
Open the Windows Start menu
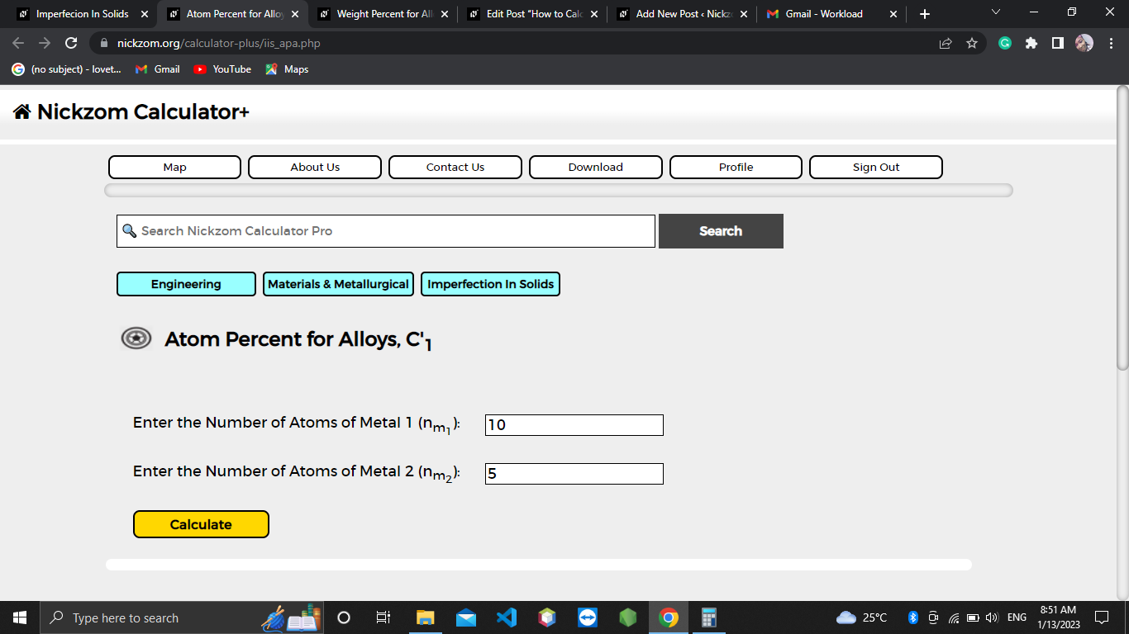point(20,617)
